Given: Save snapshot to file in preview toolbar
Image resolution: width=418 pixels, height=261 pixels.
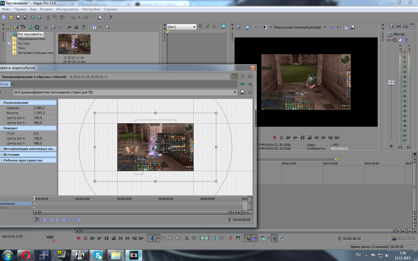Looking at the screenshot, I should point(353,27).
